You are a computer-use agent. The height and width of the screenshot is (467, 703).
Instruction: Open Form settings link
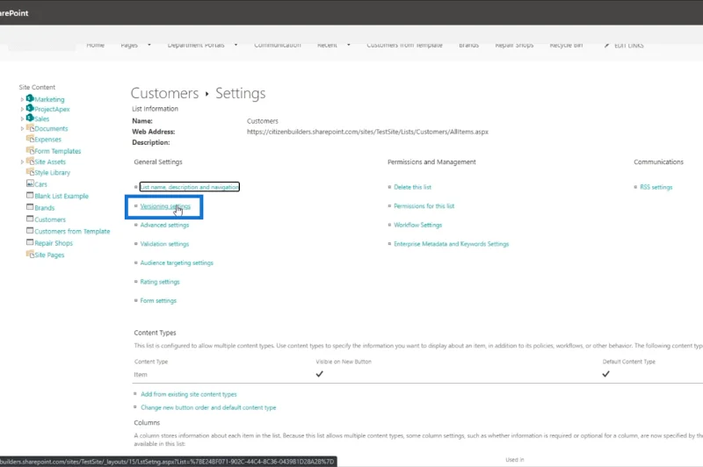pyautogui.click(x=158, y=300)
